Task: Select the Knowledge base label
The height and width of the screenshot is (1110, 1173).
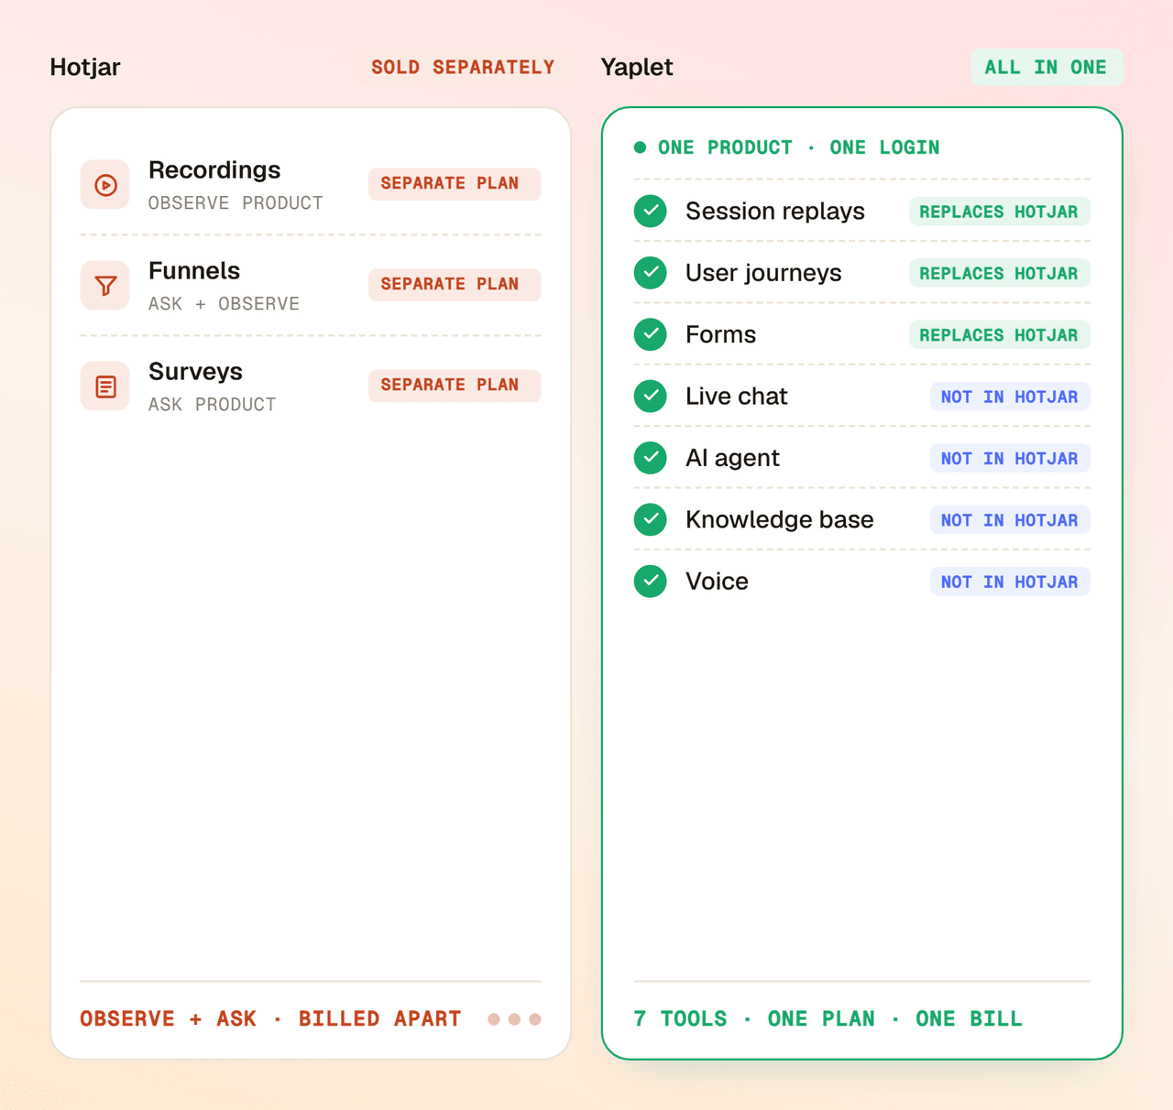Action: tap(780, 520)
